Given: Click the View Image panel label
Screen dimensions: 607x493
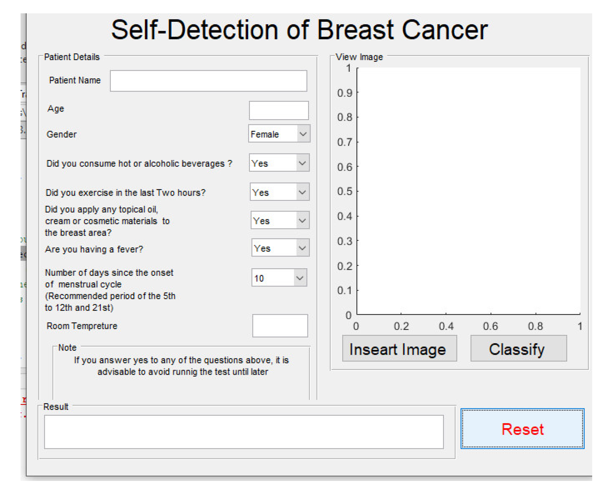Looking at the screenshot, I should 359,57.
